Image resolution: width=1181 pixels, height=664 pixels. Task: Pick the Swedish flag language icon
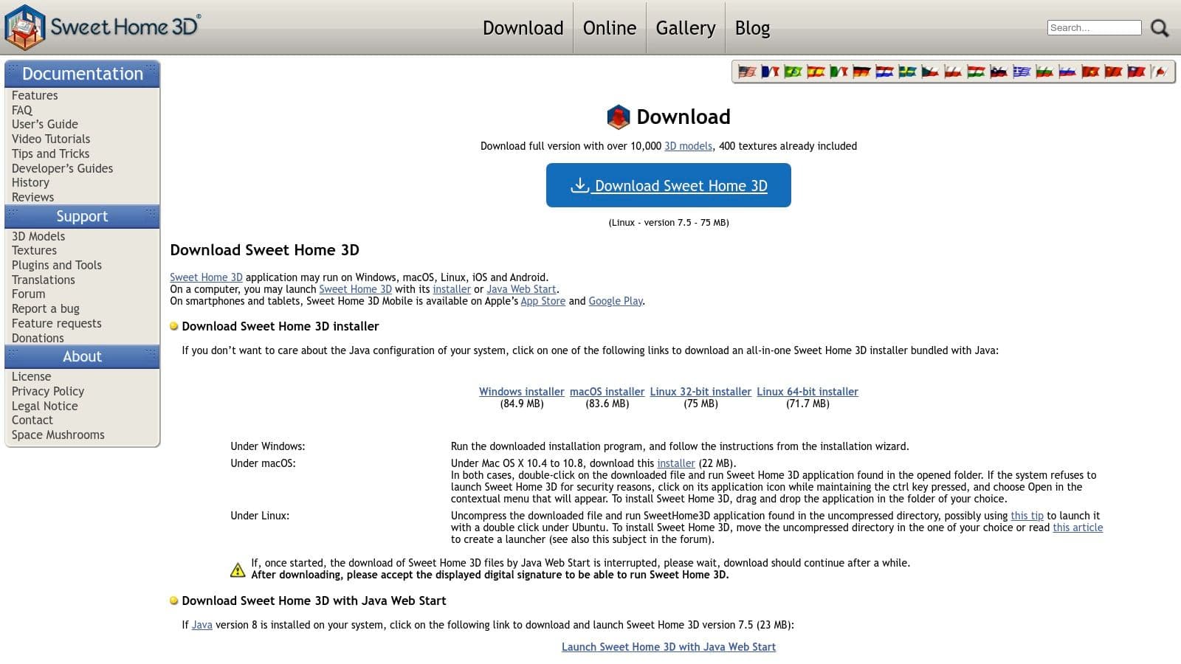[x=907, y=72]
